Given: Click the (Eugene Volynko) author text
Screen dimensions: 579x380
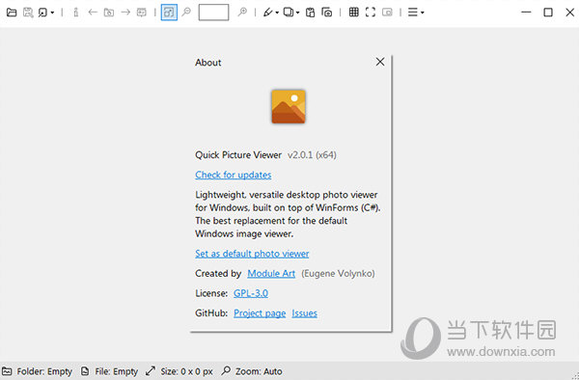Looking at the screenshot, I should [338, 273].
